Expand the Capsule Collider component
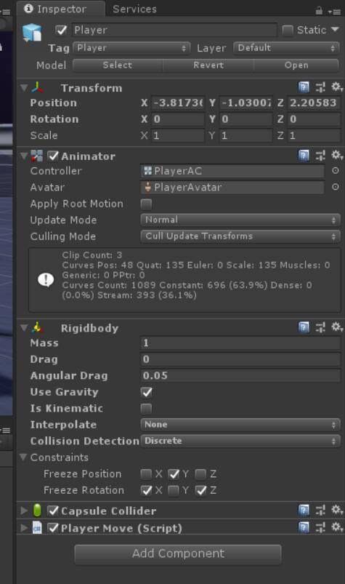The height and width of the screenshot is (584, 345). click(x=24, y=511)
